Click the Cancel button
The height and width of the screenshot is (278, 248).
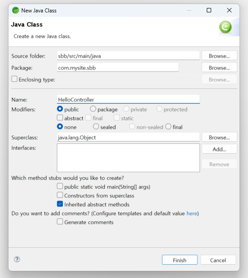(218, 260)
